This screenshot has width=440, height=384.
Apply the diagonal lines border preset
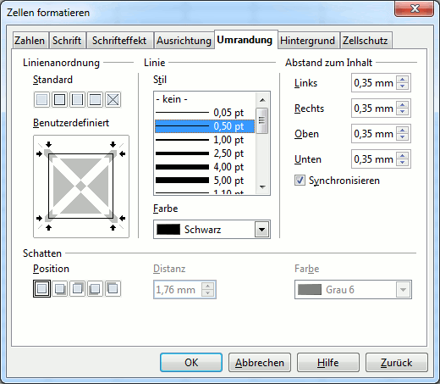(x=113, y=99)
